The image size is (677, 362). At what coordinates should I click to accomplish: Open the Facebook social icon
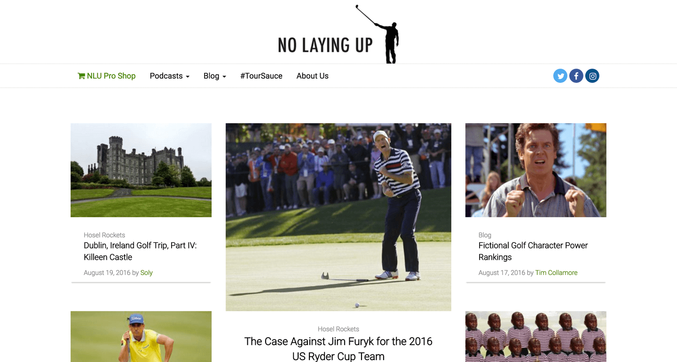click(576, 76)
